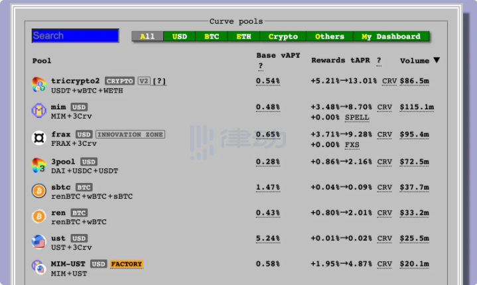Screen dimensions: 477x285
Task: Open the Base vAPY question mark help
Action: [x=261, y=66]
